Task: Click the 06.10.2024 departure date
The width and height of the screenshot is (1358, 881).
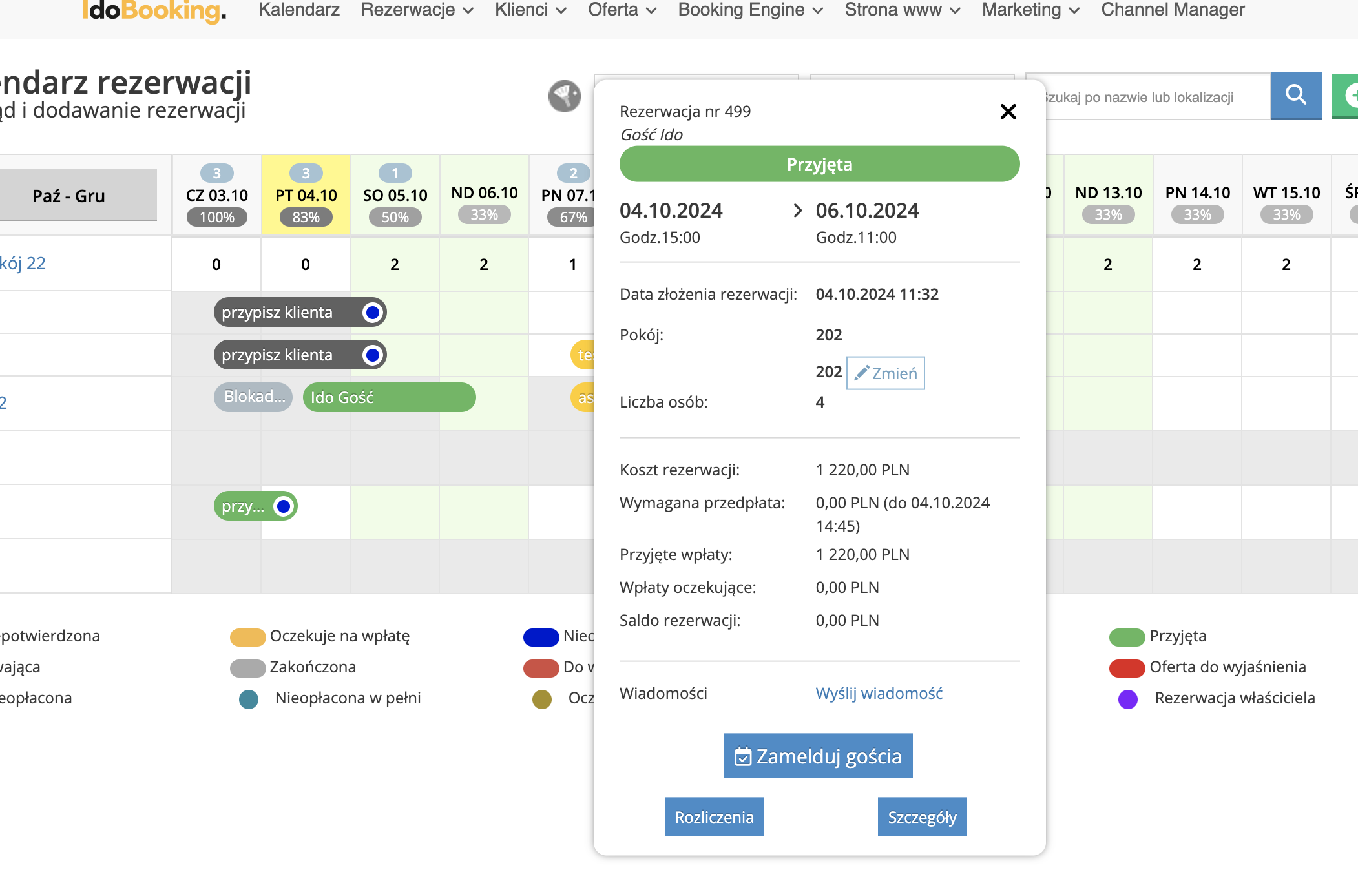Action: [867, 211]
